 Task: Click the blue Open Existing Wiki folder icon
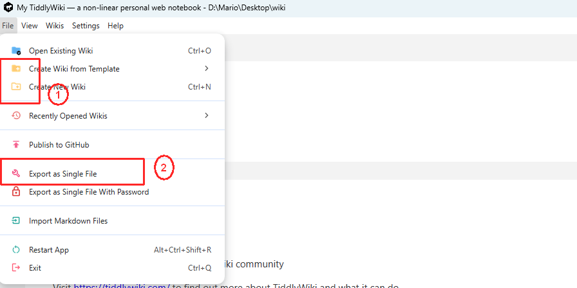click(16, 51)
